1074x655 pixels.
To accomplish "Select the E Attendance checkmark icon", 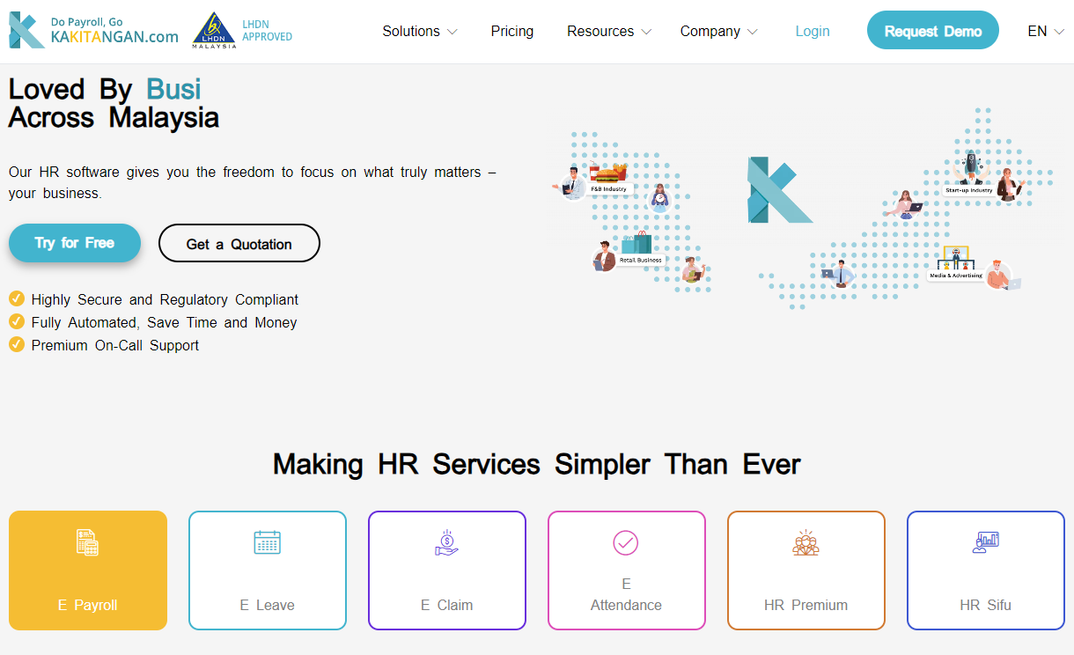I will point(626,542).
